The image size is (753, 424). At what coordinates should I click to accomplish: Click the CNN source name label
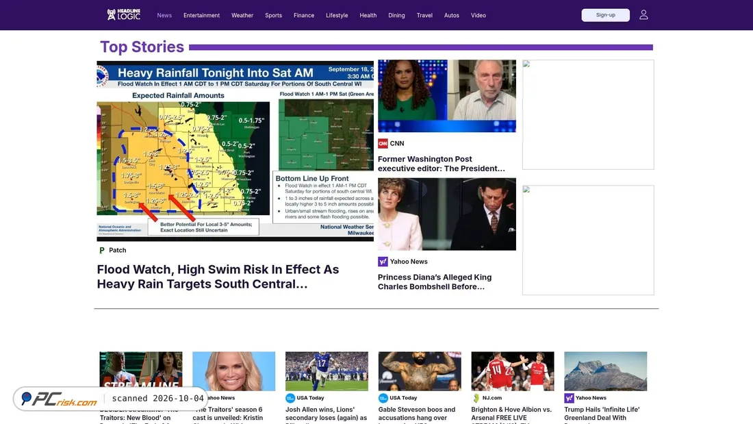click(x=397, y=143)
